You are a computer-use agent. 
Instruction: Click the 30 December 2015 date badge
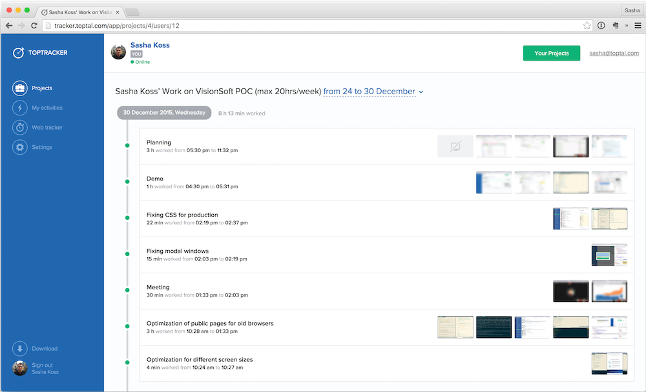click(x=164, y=113)
